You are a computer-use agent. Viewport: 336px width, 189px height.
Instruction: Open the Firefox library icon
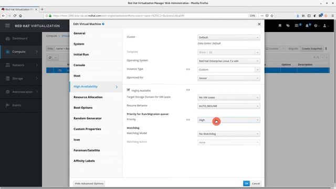(303, 16)
